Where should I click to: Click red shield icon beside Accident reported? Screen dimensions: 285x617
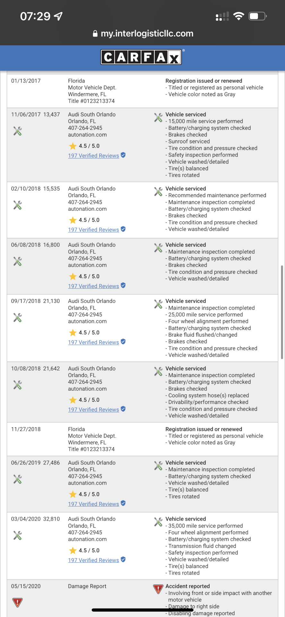(158, 589)
